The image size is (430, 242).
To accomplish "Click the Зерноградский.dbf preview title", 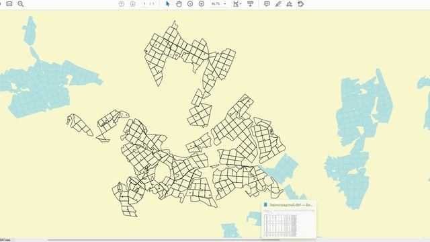I will click(291, 204).
